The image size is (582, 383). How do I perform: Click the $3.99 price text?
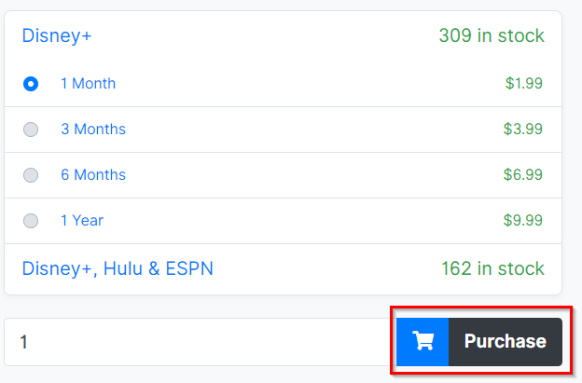(523, 129)
